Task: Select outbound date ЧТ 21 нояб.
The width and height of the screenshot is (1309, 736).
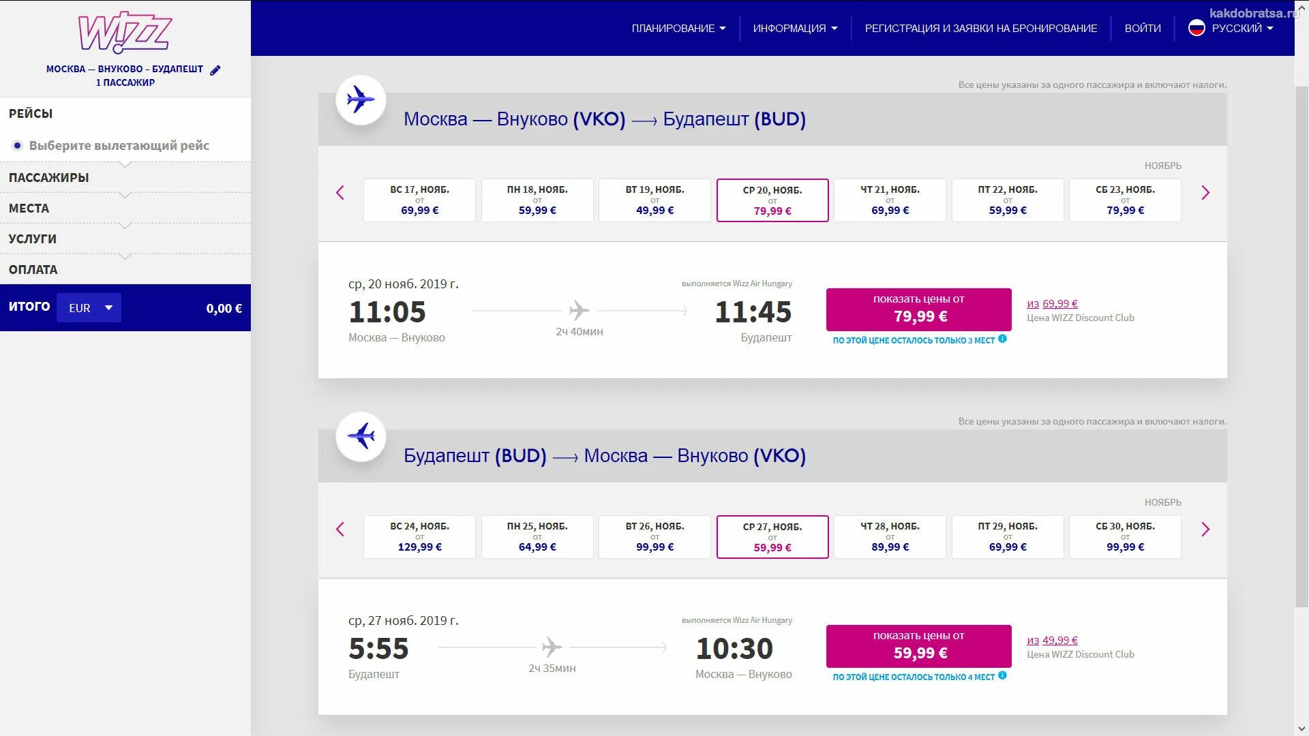Action: [890, 200]
